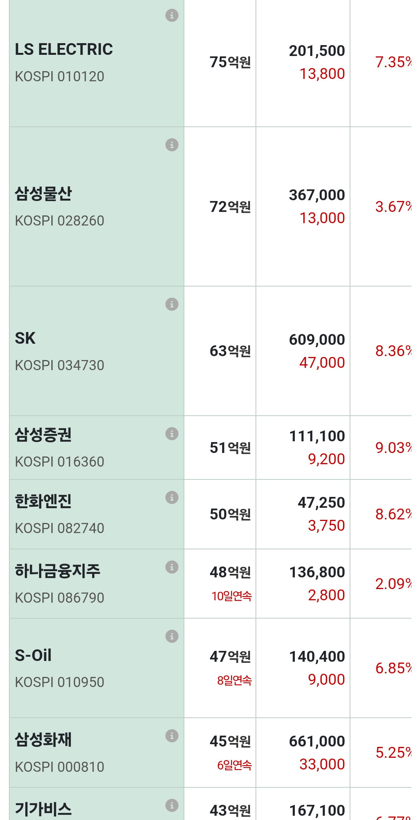Open 한화엔진 stock name link
Screen dimensions: 420x820
coord(43,501)
